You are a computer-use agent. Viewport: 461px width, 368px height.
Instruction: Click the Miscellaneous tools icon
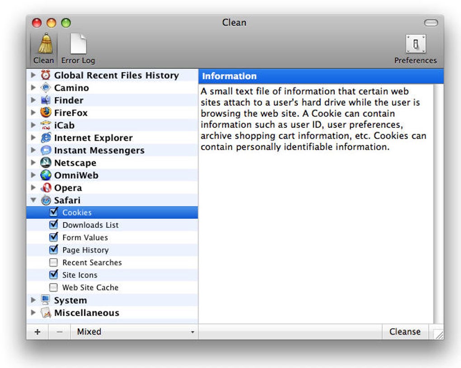[46, 313]
